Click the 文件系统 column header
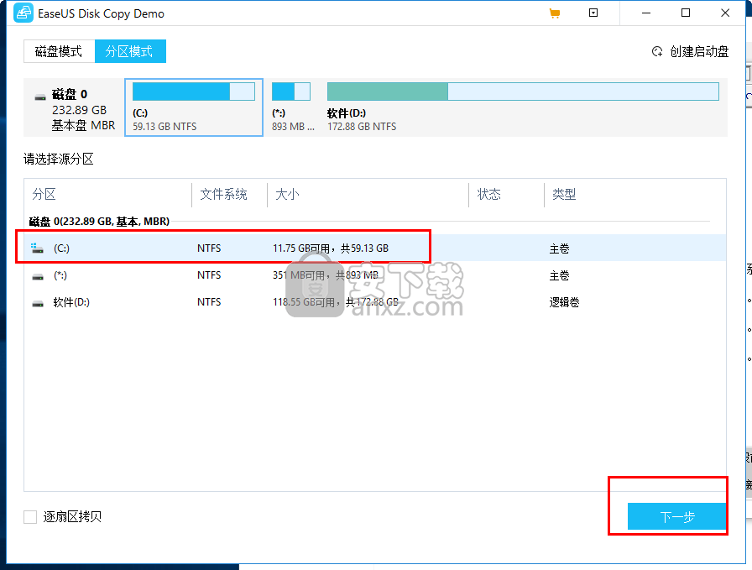The image size is (752, 570). tap(223, 194)
